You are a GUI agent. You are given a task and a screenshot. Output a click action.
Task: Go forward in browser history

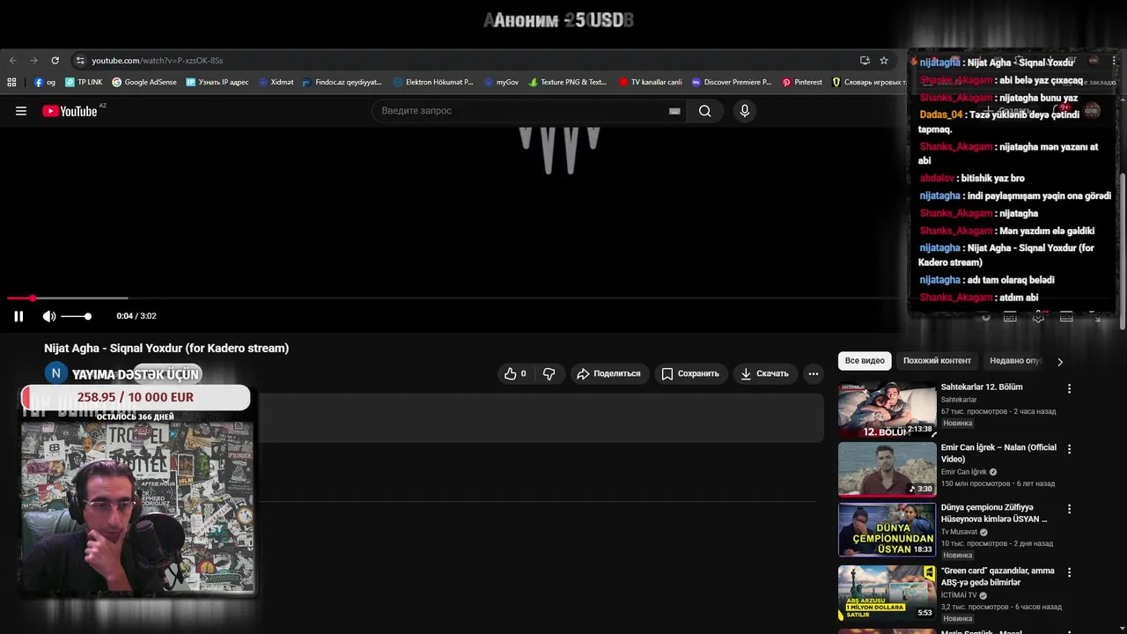(33, 61)
